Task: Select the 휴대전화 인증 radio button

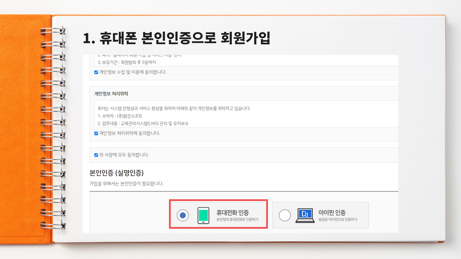Action: (183, 215)
